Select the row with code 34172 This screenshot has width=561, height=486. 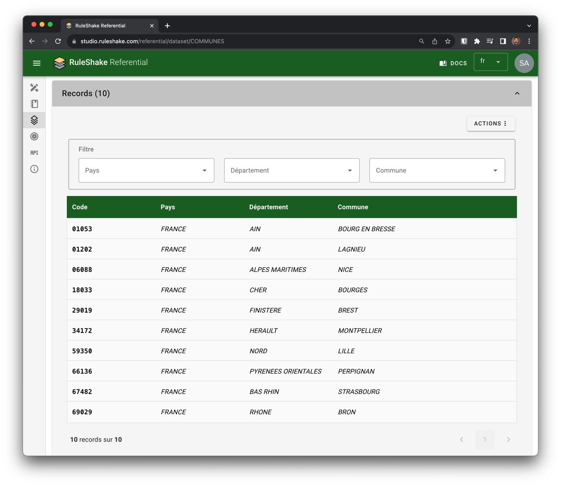click(291, 331)
